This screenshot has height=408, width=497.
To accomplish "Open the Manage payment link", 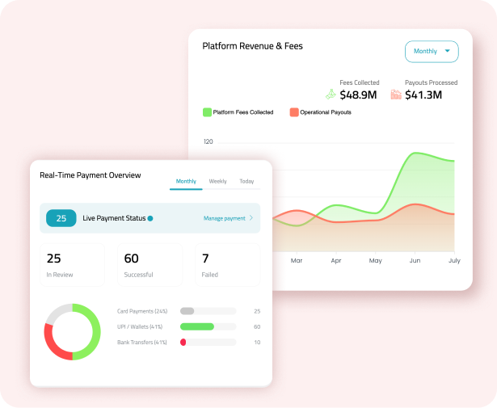I will 224,218.
